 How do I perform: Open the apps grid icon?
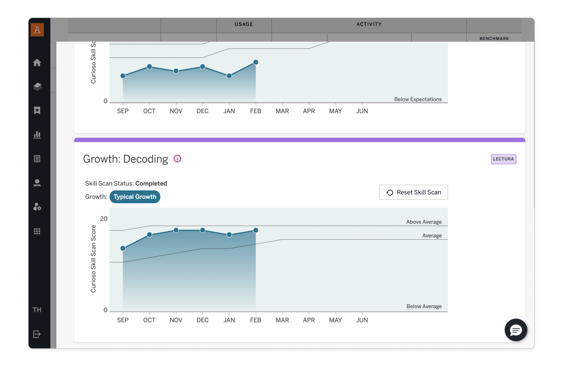(x=37, y=231)
